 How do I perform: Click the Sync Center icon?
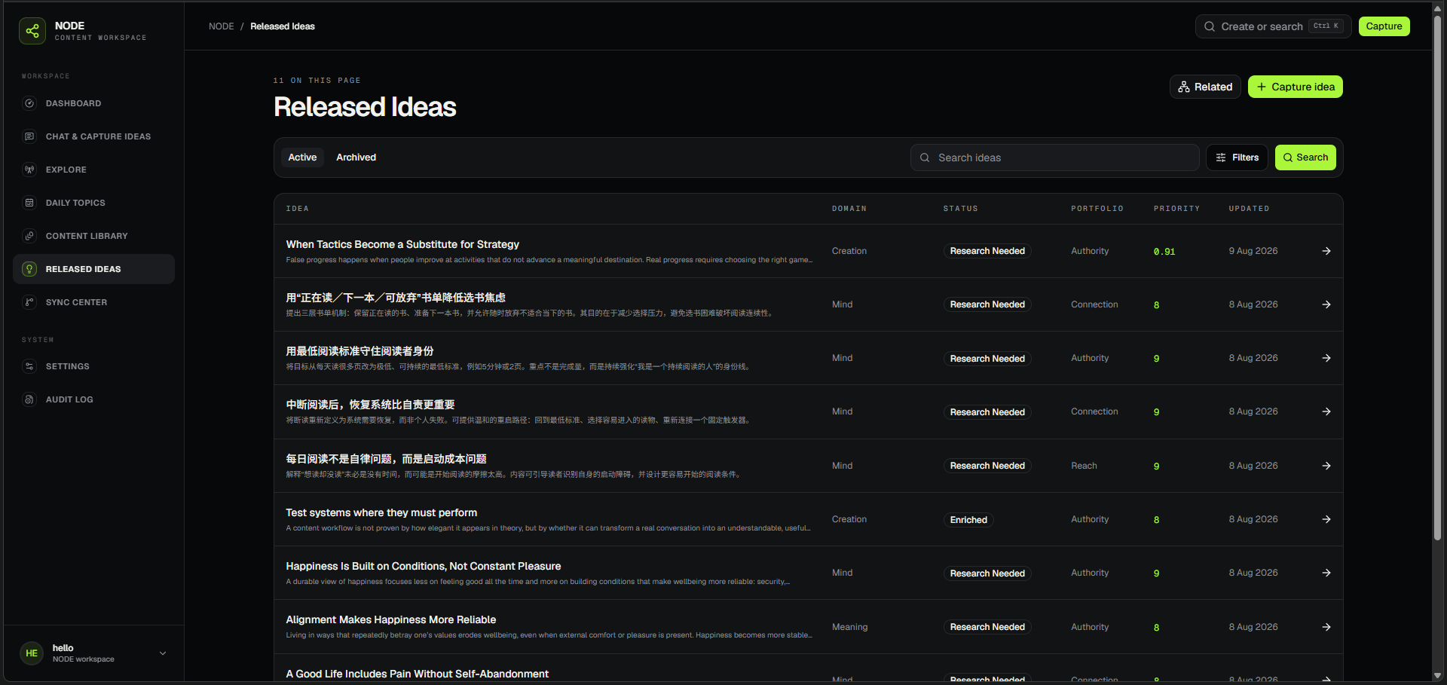(x=29, y=302)
